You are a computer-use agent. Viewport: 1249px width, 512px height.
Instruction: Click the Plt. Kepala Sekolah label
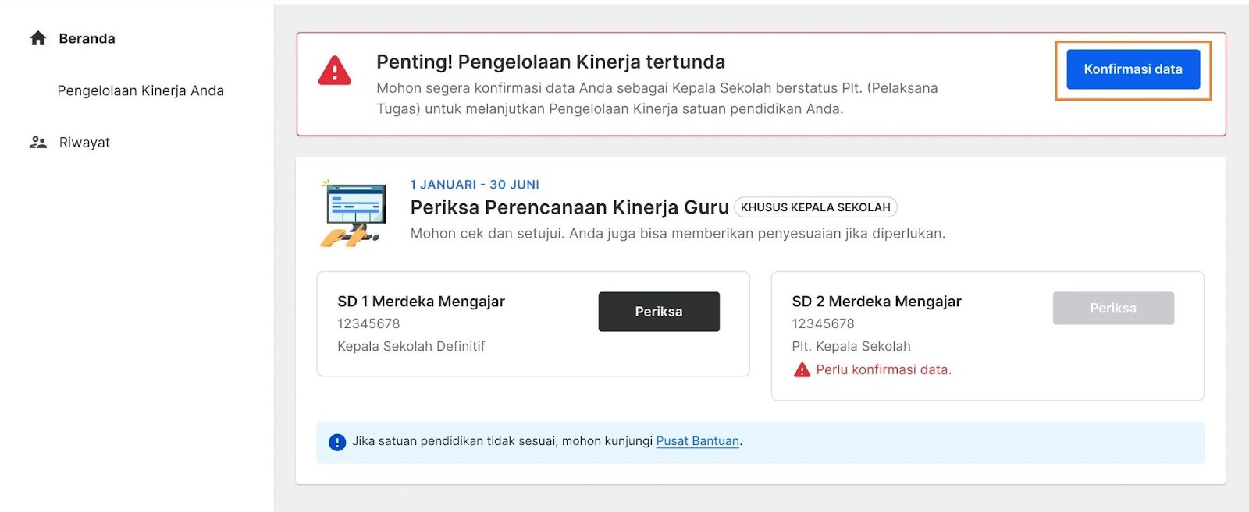pos(851,346)
